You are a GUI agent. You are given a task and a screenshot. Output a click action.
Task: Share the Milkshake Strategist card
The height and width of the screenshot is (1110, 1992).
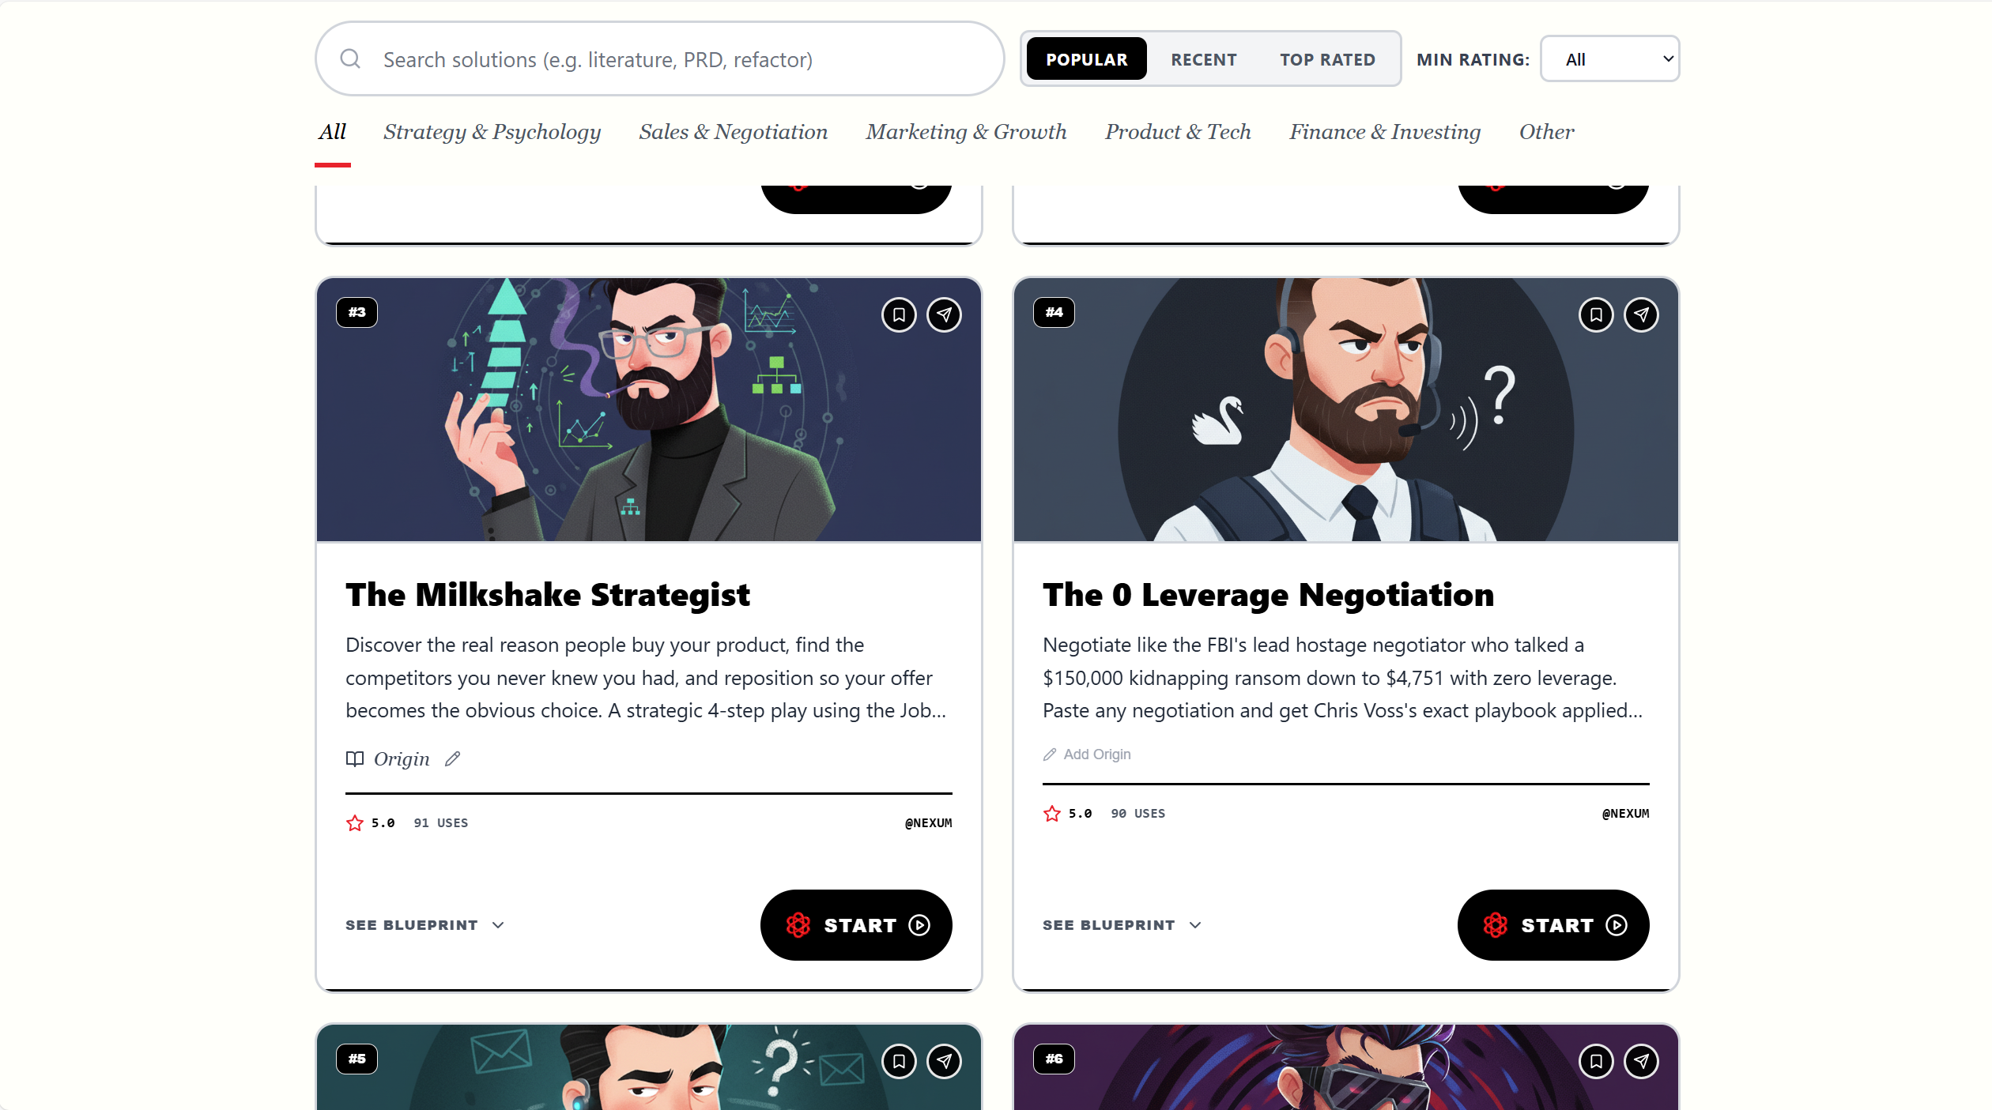click(944, 314)
